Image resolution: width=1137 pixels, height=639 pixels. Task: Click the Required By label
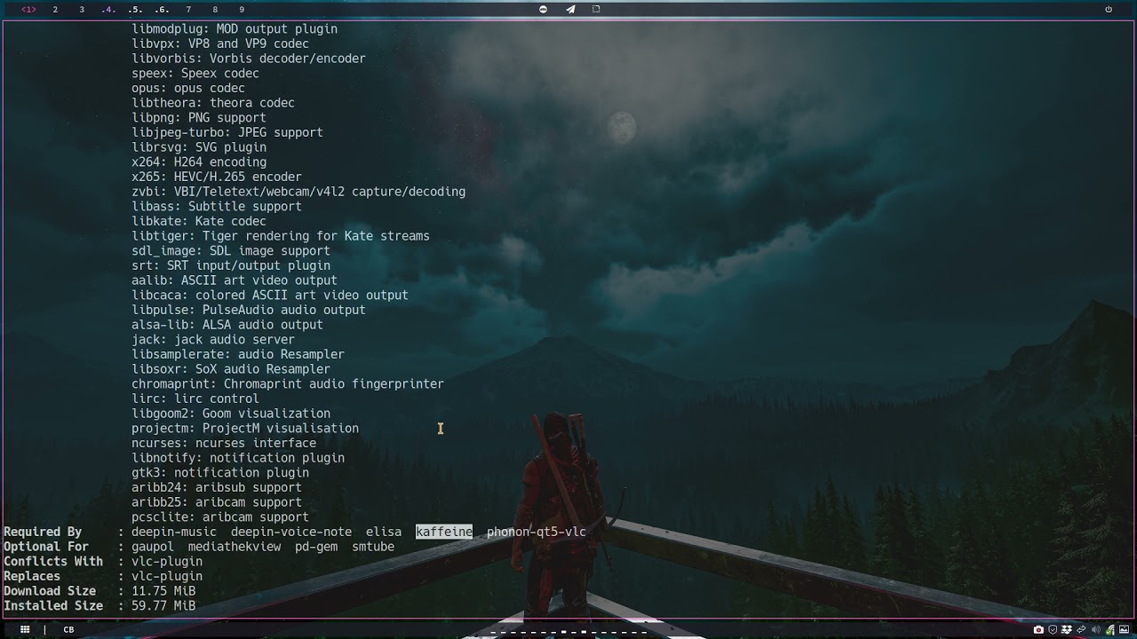click(x=43, y=532)
